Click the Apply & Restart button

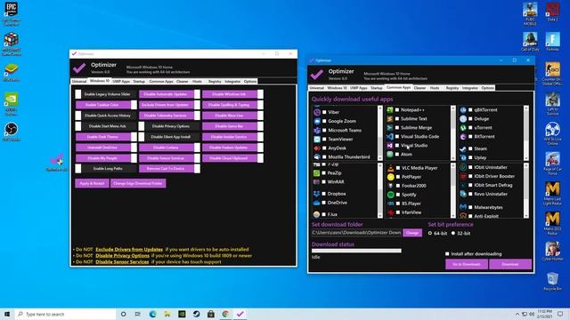pyautogui.click(x=92, y=183)
